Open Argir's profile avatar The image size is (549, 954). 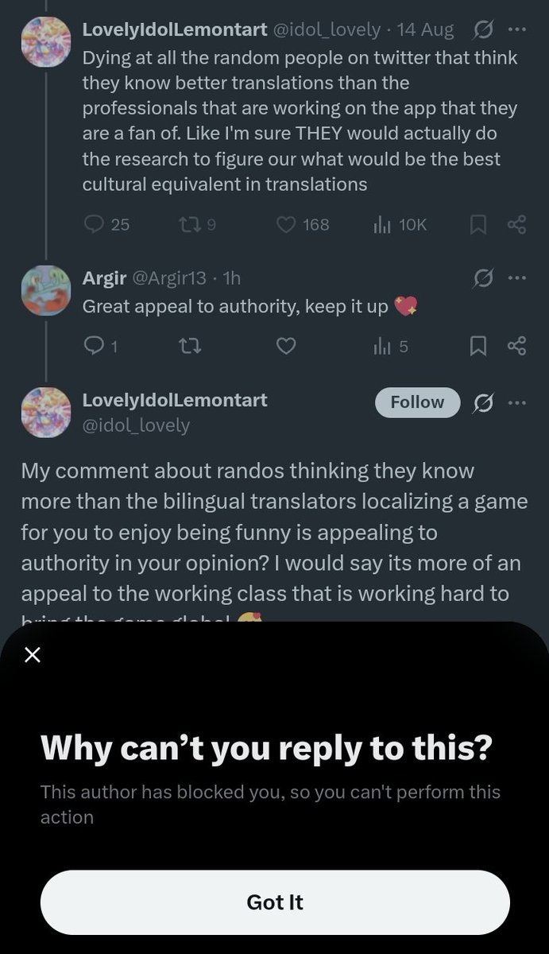pos(45,290)
